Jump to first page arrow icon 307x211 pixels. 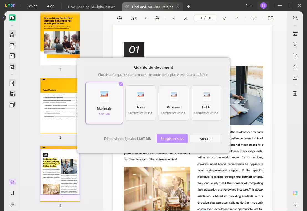click(173, 18)
